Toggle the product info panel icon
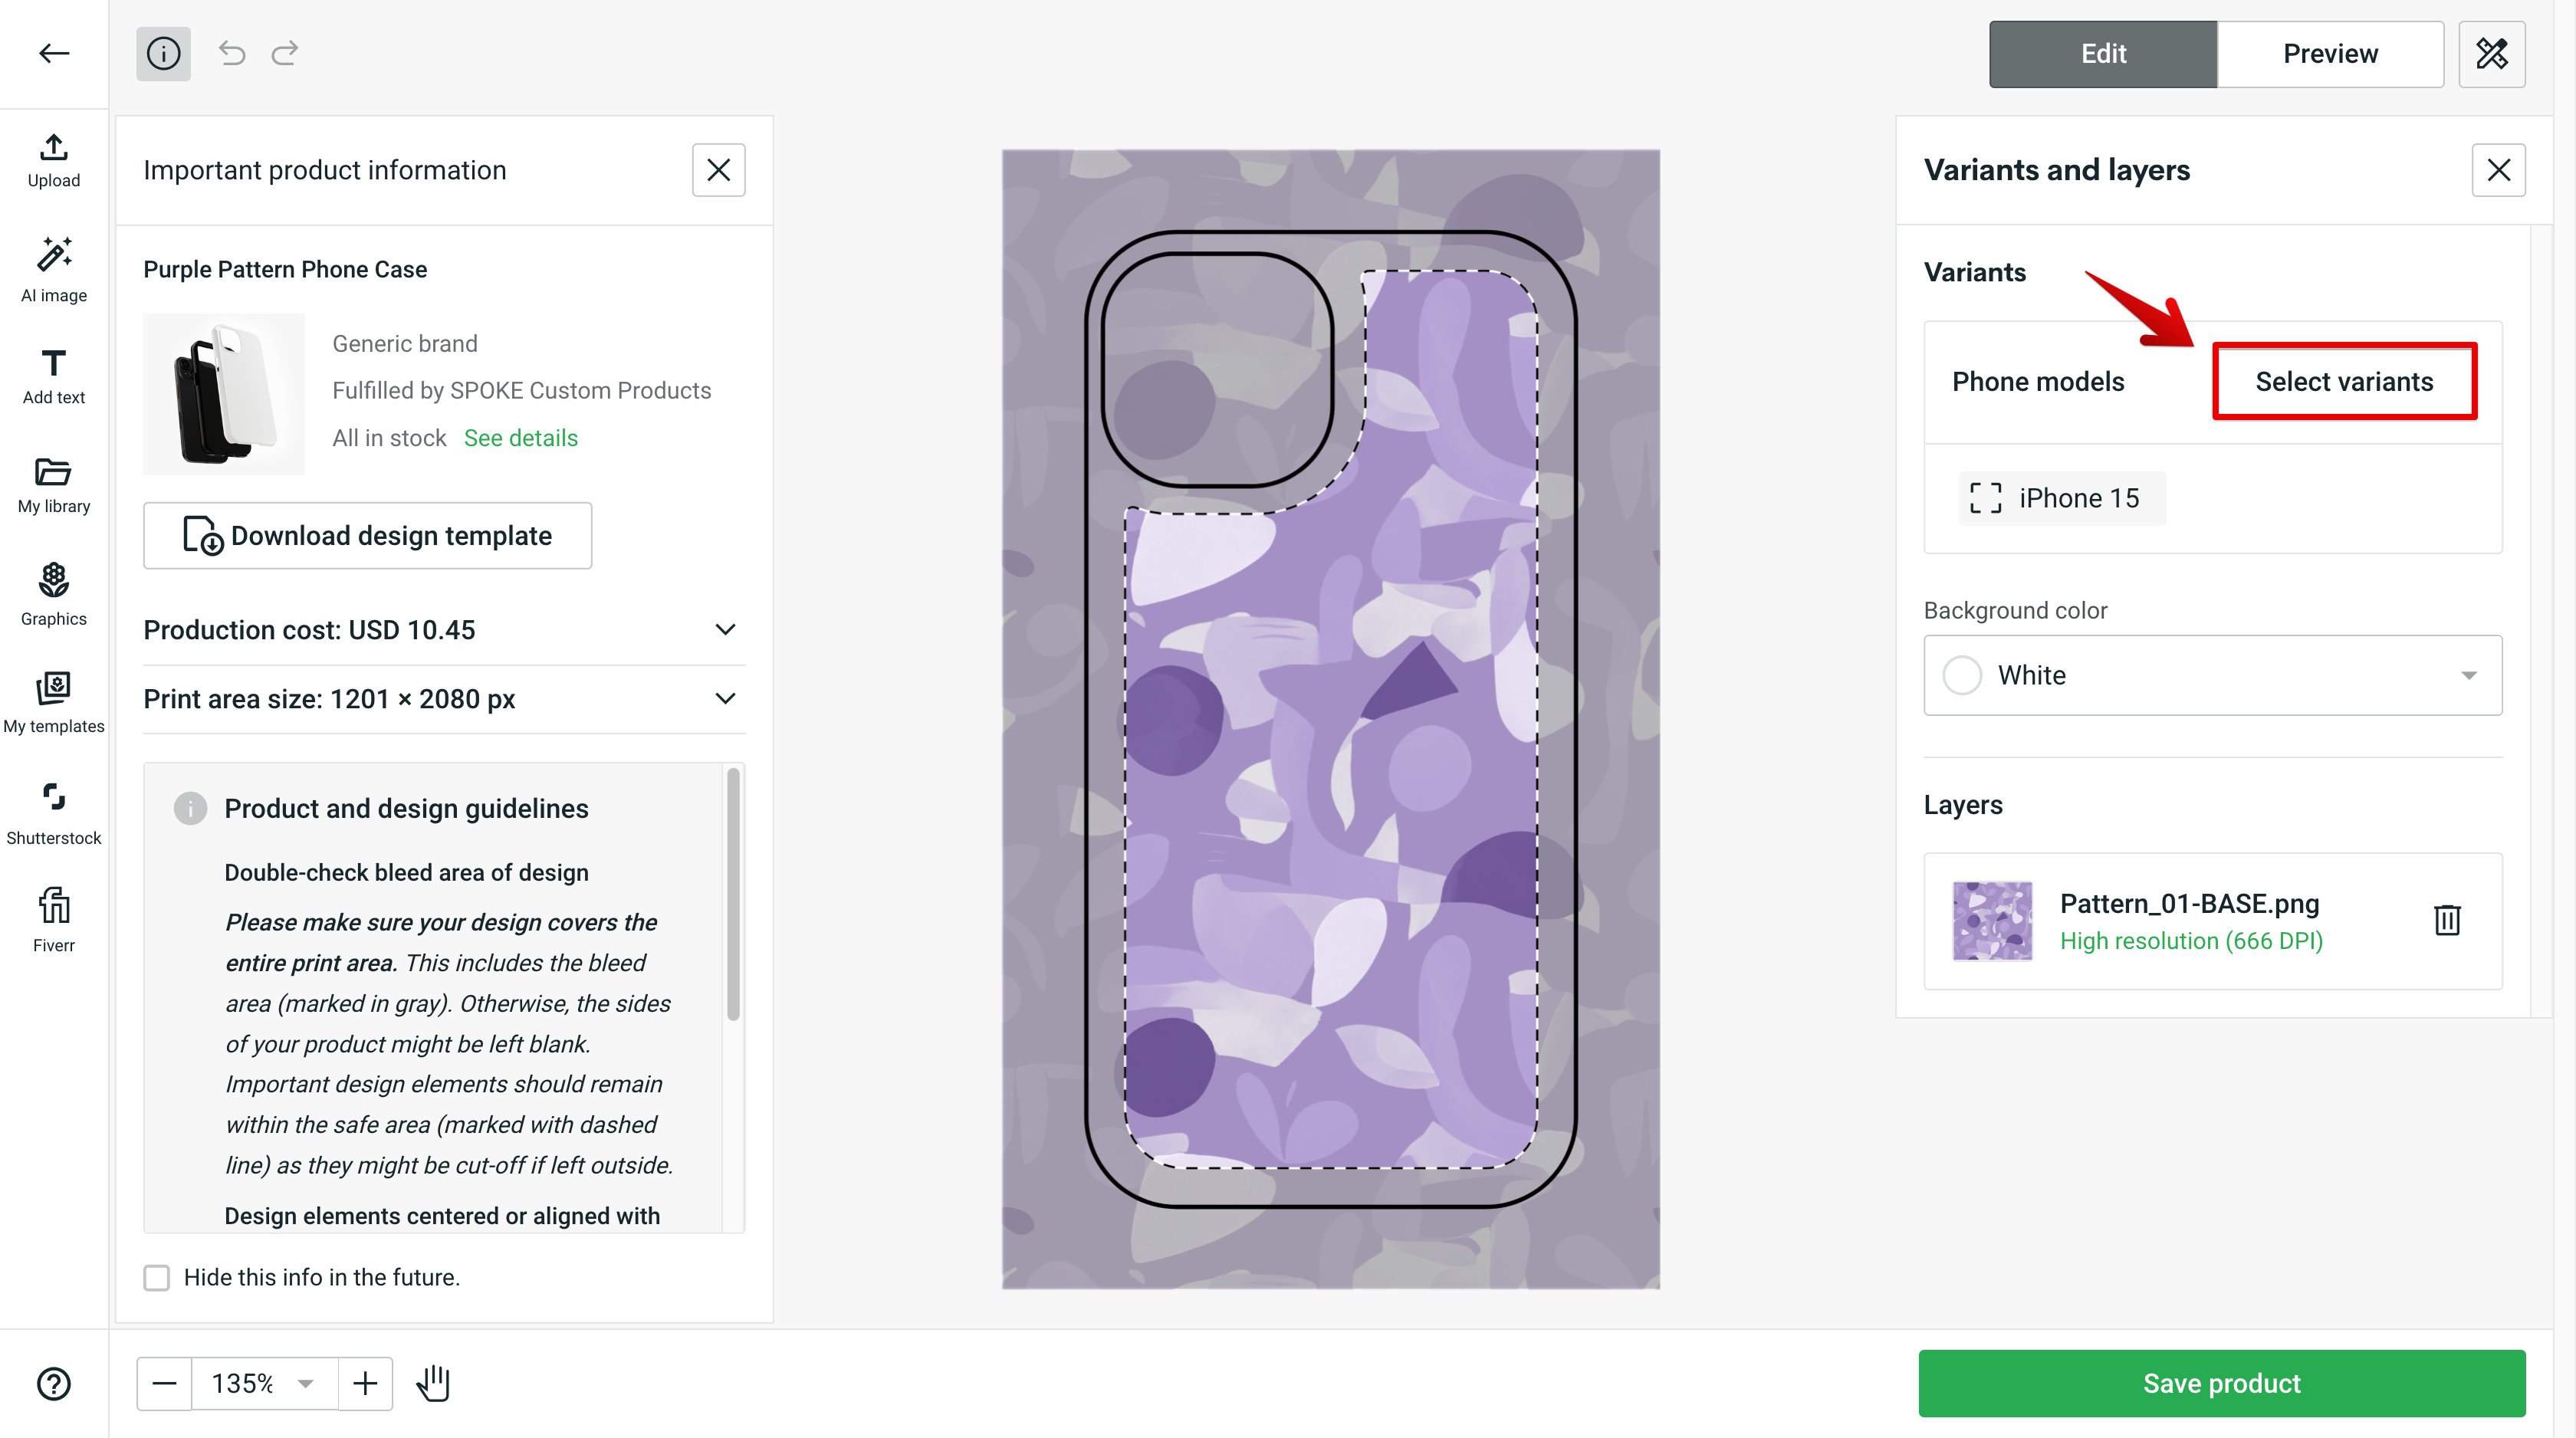Viewport: 2576px width, 1438px height. tap(163, 53)
